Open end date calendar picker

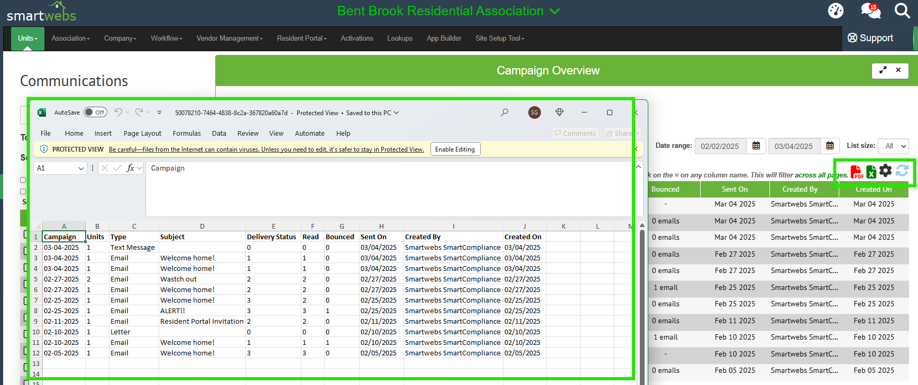[x=830, y=146]
